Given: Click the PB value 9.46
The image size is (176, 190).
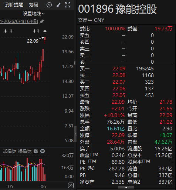Looking at the screenshot, I should 119,175.
